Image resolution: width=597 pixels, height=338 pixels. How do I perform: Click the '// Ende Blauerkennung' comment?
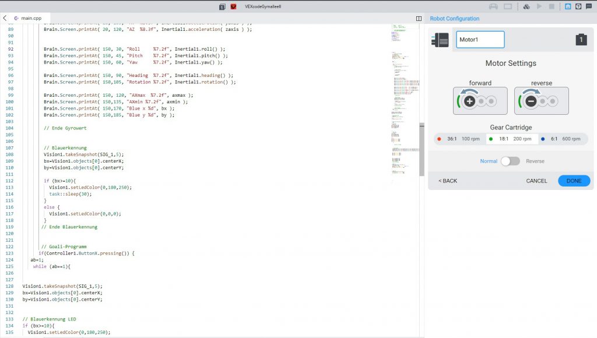69,227
